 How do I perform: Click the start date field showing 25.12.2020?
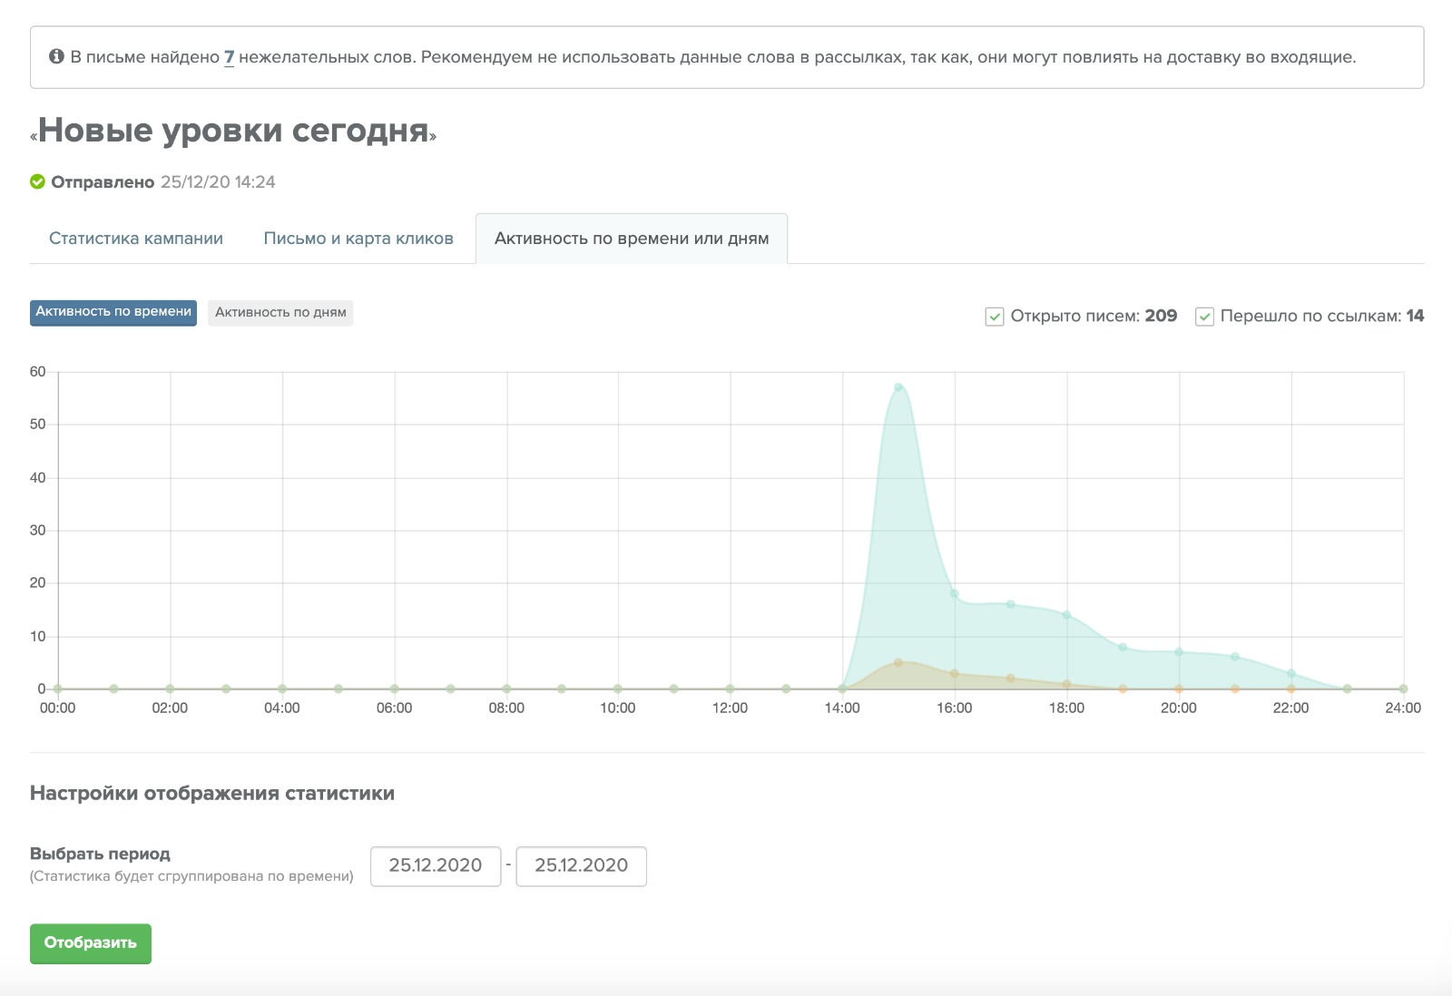[x=435, y=865]
